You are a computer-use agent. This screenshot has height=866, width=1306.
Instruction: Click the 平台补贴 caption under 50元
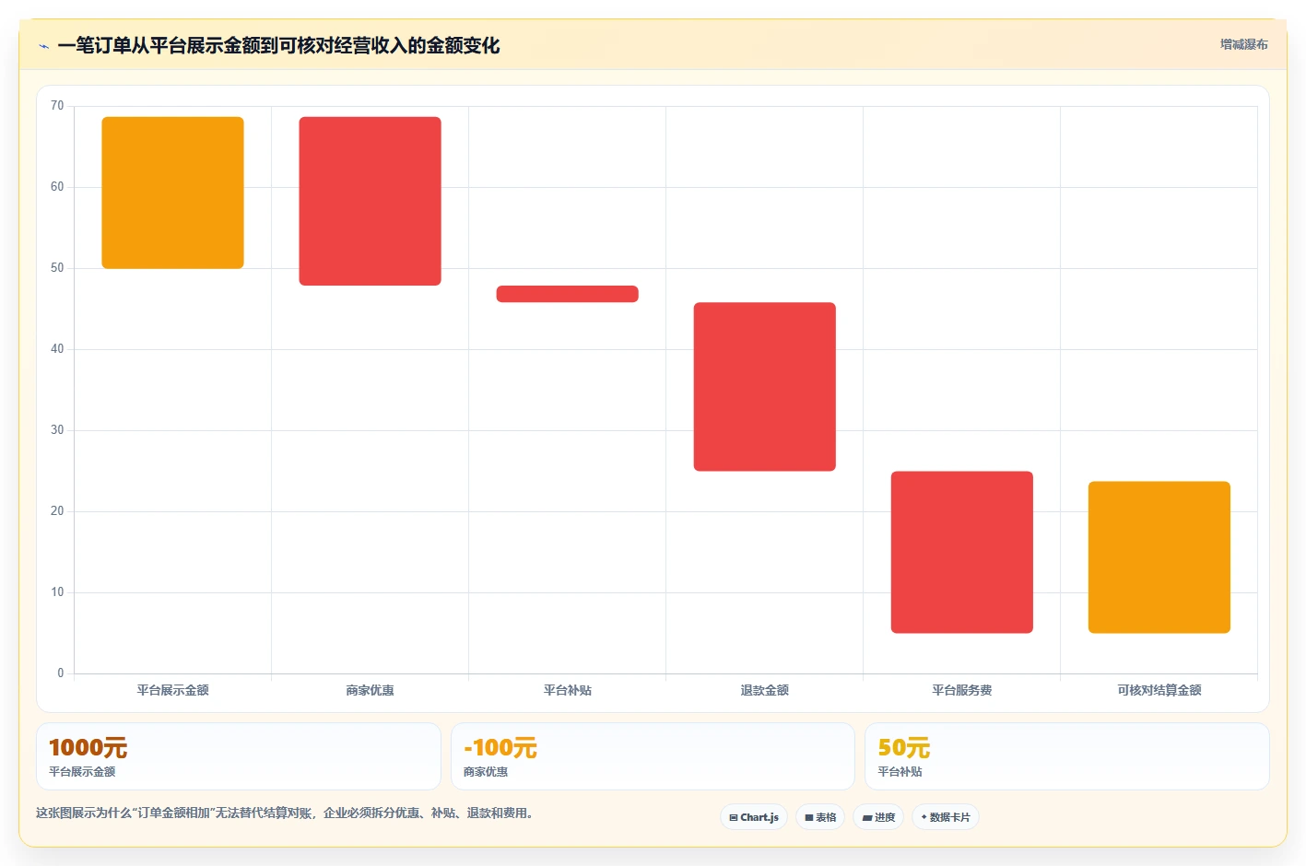point(900,772)
